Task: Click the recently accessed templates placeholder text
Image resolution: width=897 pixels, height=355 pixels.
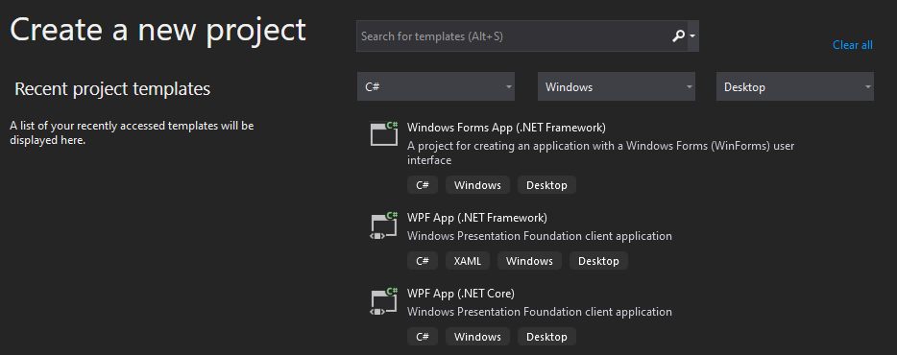Action: pos(132,132)
